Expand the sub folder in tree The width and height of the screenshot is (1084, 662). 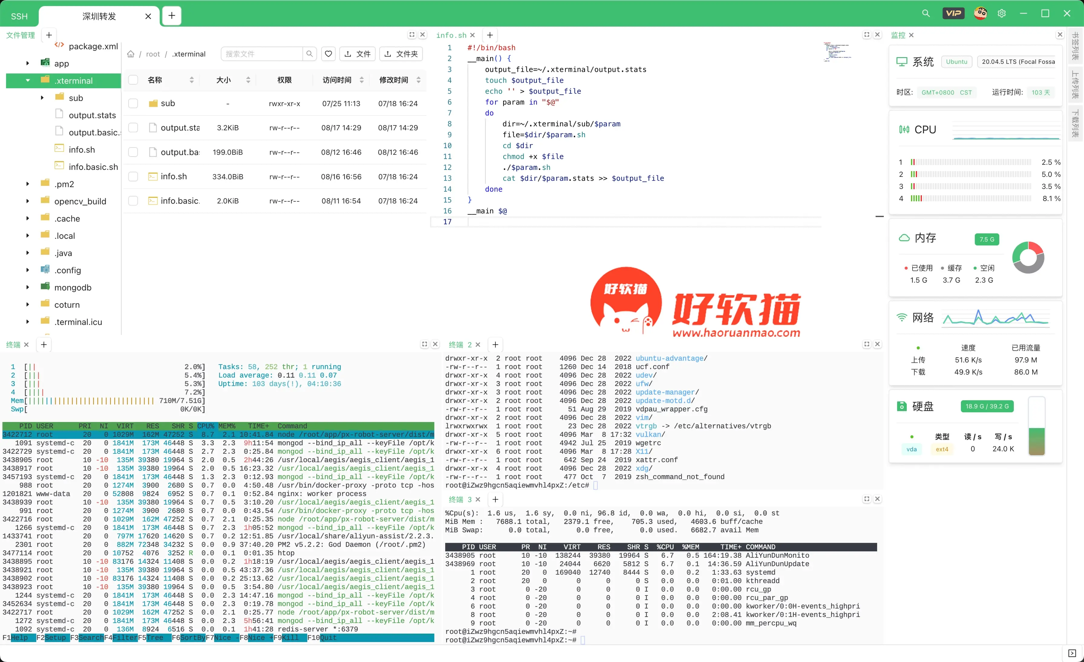coord(42,98)
